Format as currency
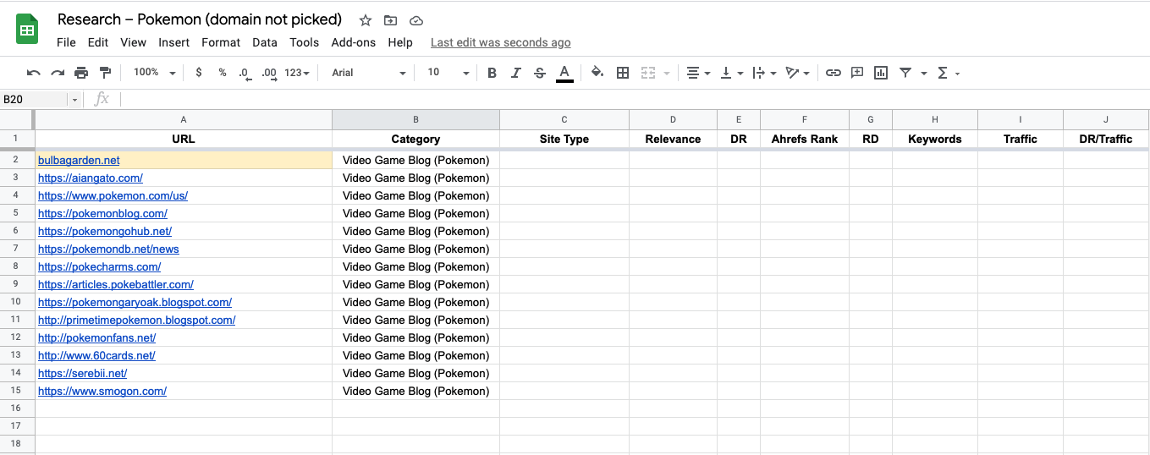 click(x=199, y=73)
